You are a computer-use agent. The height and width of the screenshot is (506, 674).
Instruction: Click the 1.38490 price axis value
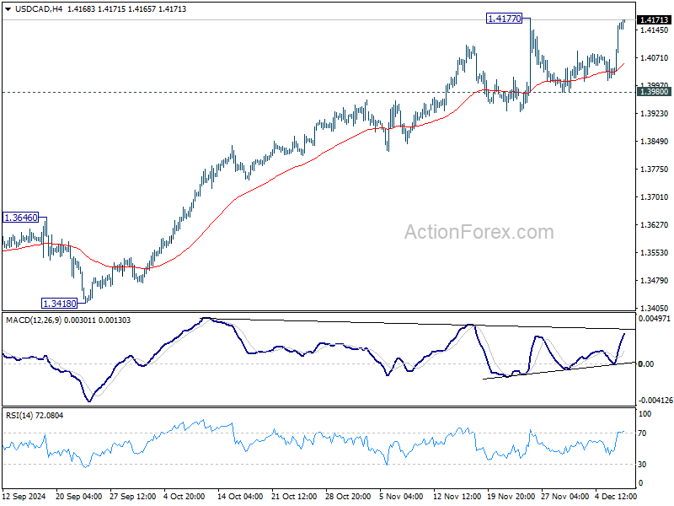coord(655,141)
